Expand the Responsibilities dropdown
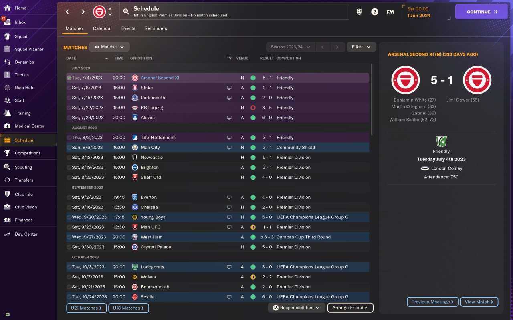 pyautogui.click(x=296, y=308)
